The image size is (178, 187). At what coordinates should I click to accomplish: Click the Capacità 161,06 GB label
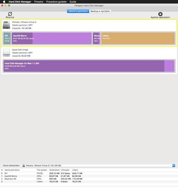pyautogui.click(x=22, y=28)
